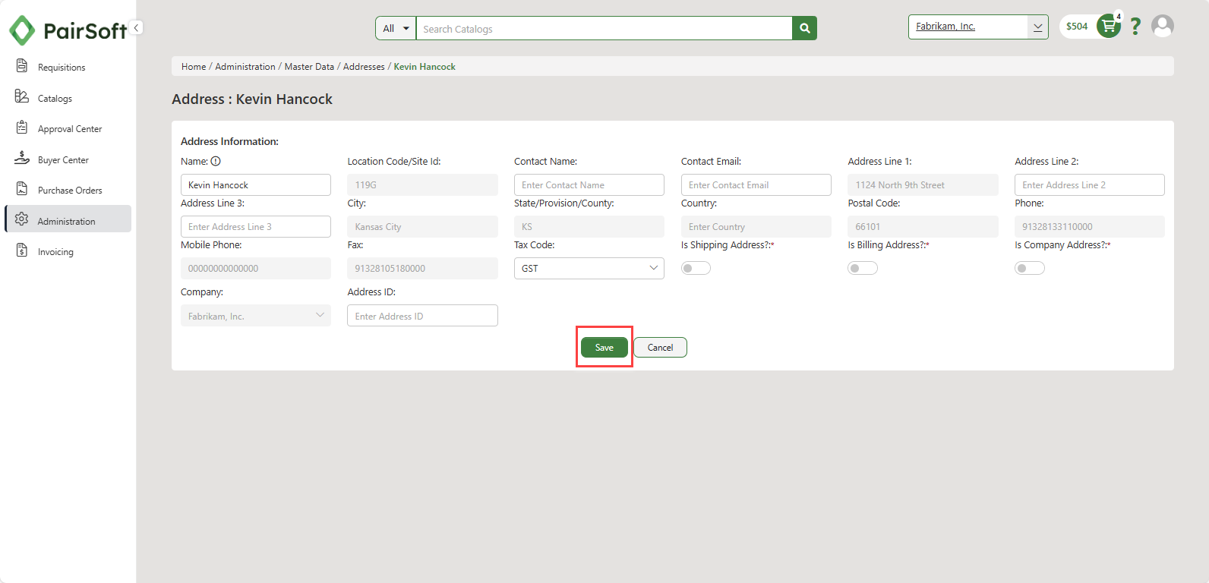
Task: Toggle the Is Shipping Address switch
Action: 696,268
